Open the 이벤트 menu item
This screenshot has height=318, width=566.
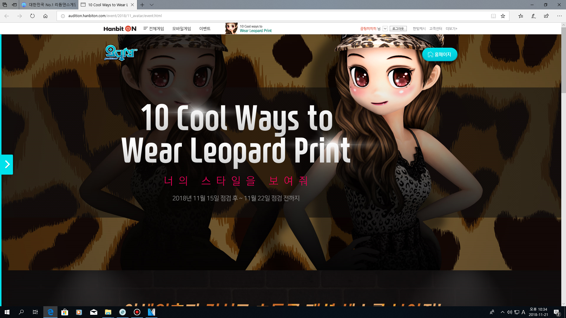tap(205, 29)
